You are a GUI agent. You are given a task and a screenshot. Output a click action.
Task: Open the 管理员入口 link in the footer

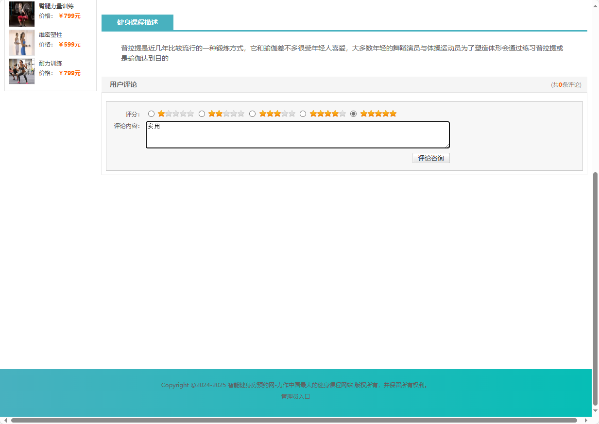pyautogui.click(x=295, y=396)
